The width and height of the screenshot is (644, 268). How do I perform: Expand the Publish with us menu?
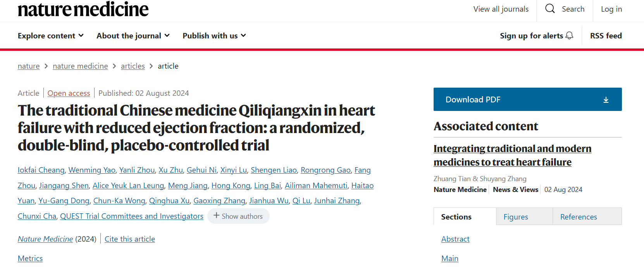click(214, 36)
